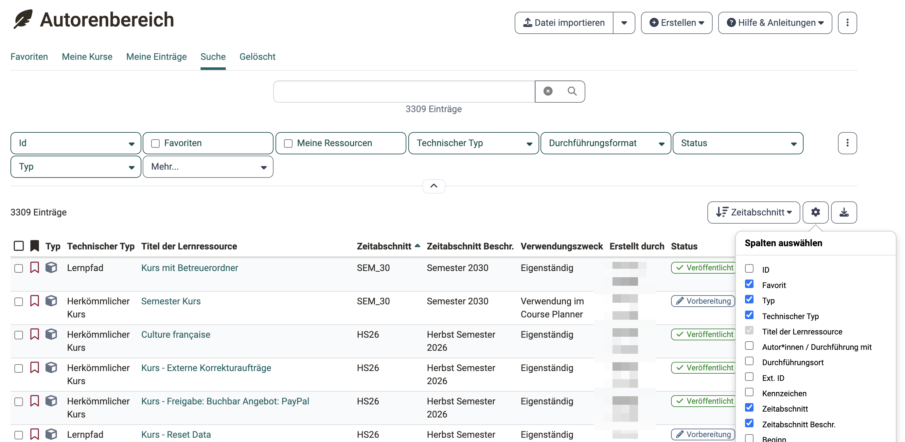The image size is (905, 442).
Task: Click the clear search field icon
Action: click(548, 91)
